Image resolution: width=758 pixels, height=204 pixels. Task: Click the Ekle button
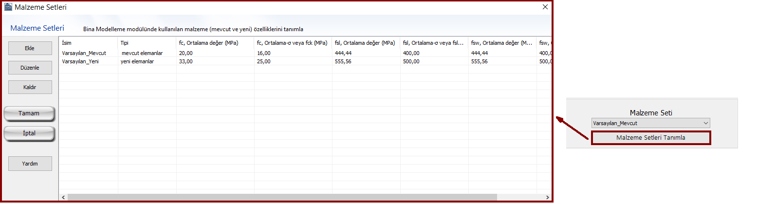pos(30,48)
